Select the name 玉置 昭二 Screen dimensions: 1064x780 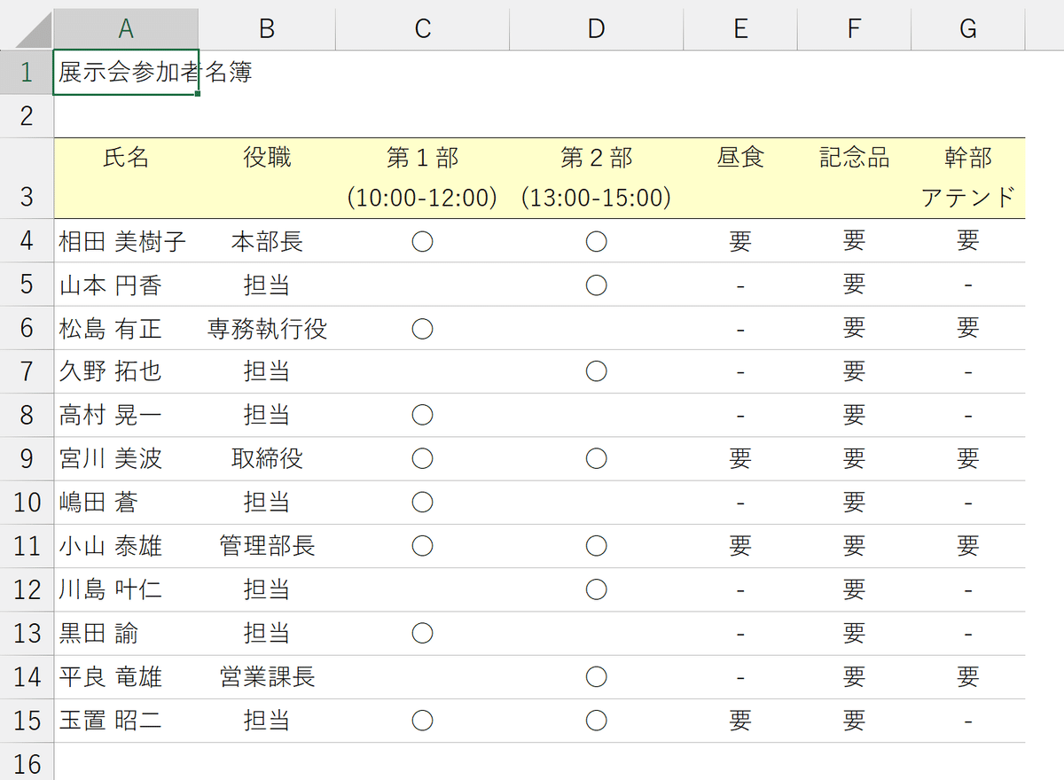[110, 721]
